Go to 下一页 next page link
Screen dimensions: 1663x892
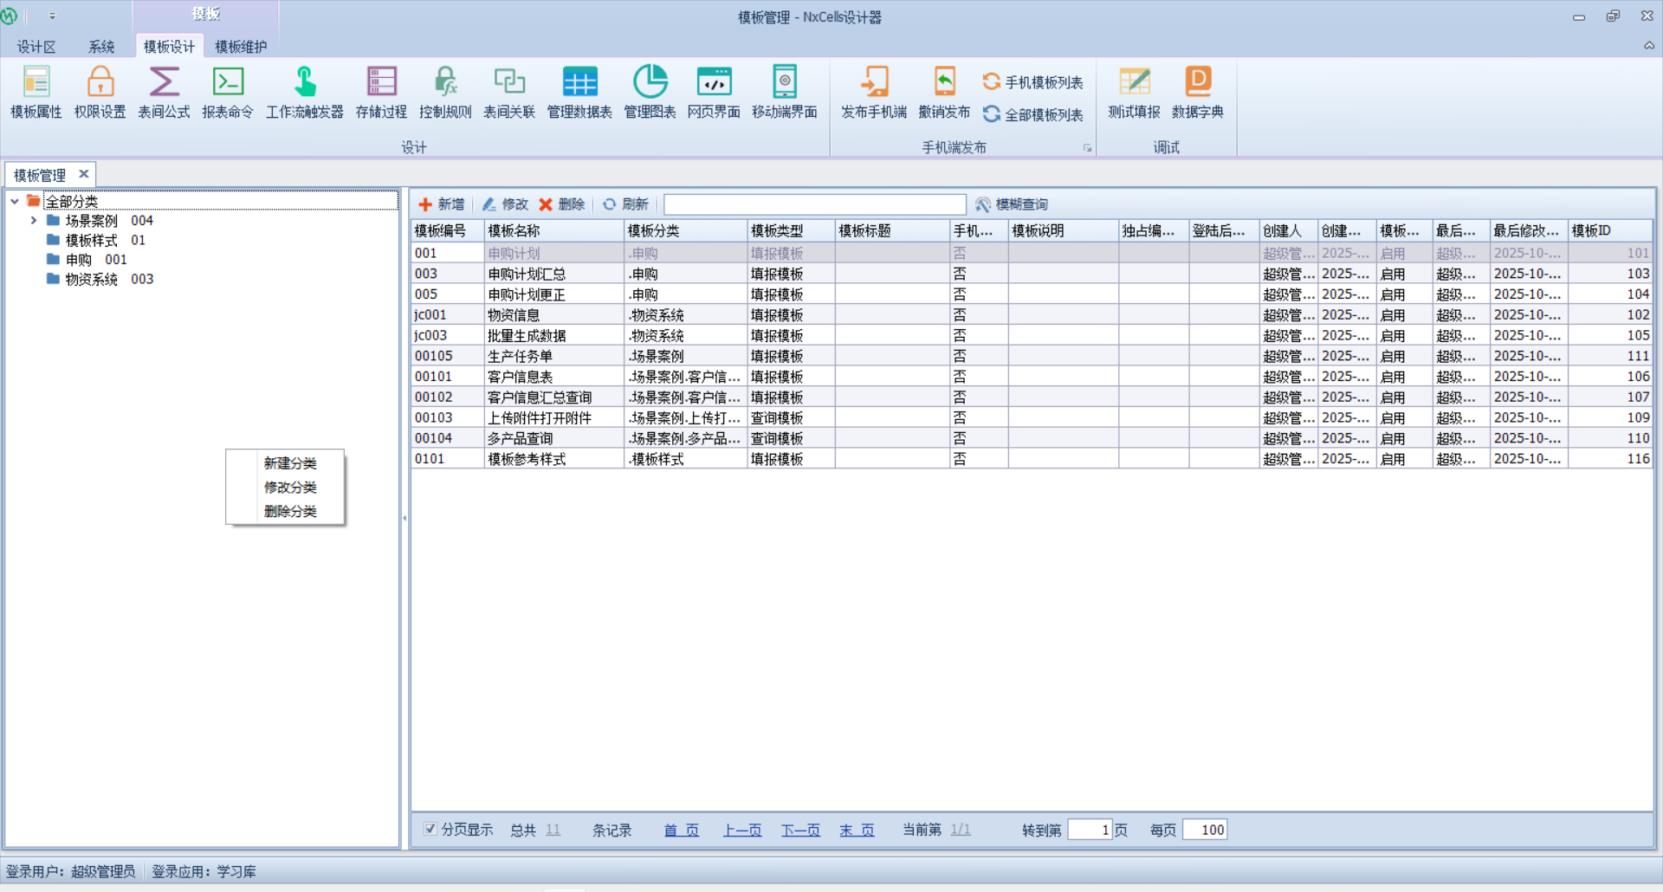(800, 830)
